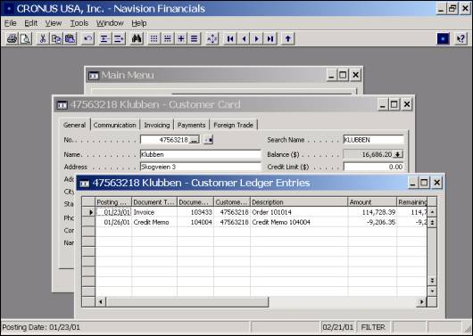
Task: Click the Document Type column header
Action: (154, 202)
